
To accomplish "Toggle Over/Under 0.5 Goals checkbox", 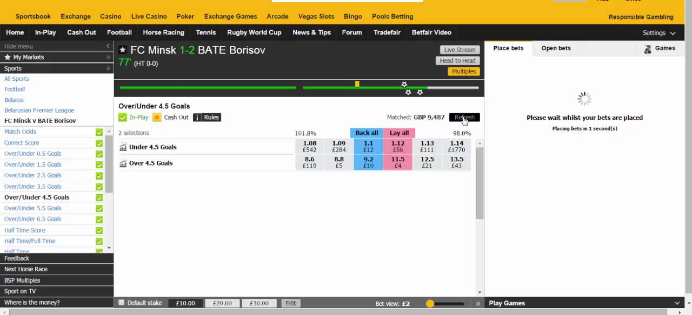I will point(99,154).
